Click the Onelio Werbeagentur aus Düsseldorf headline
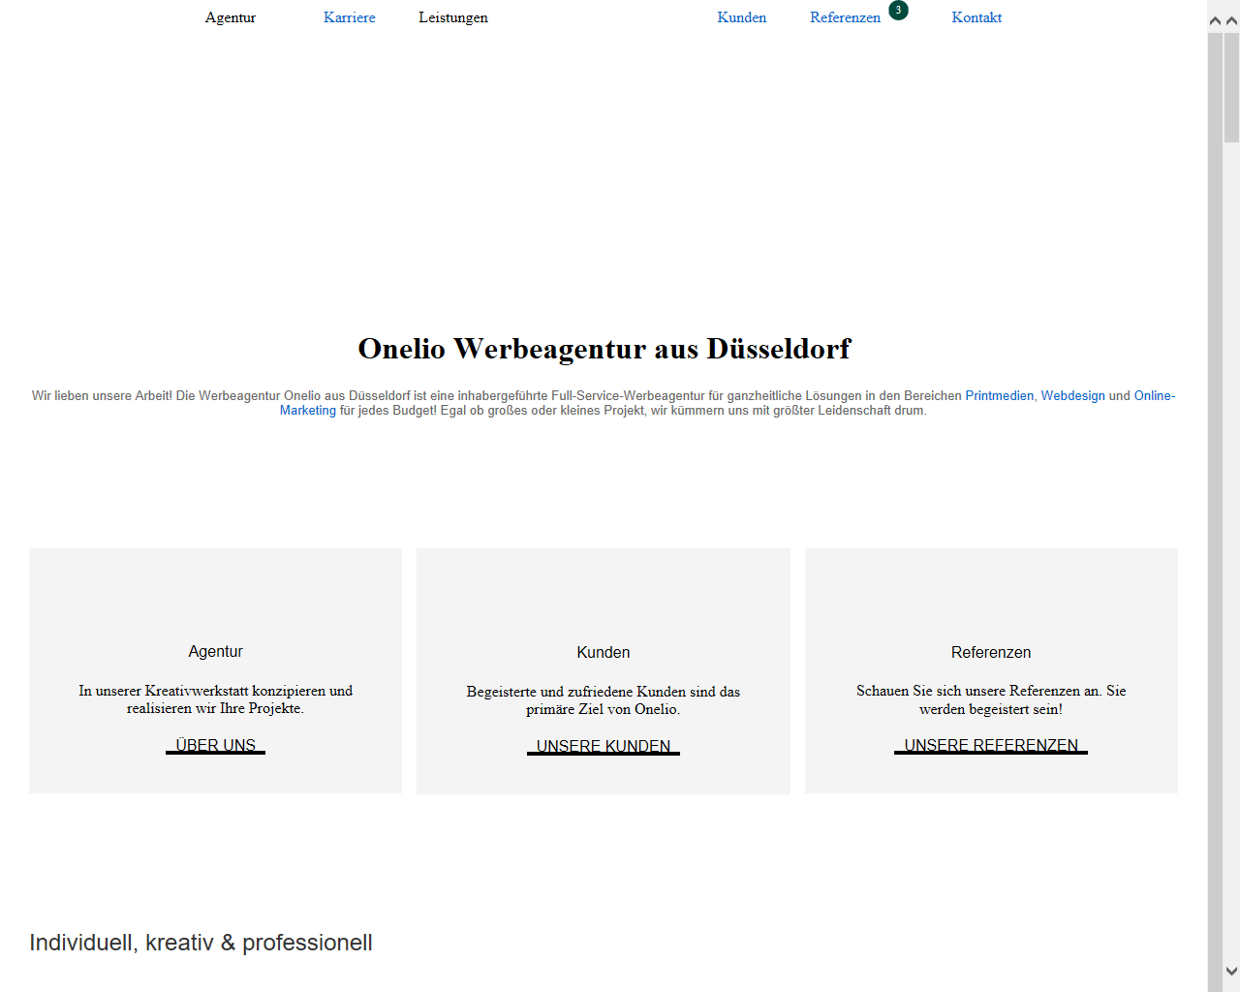Image resolution: width=1240 pixels, height=992 pixels. (x=604, y=349)
